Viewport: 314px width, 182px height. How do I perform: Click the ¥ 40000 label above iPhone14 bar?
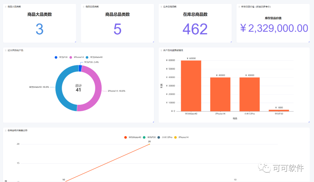[x=220, y=75]
